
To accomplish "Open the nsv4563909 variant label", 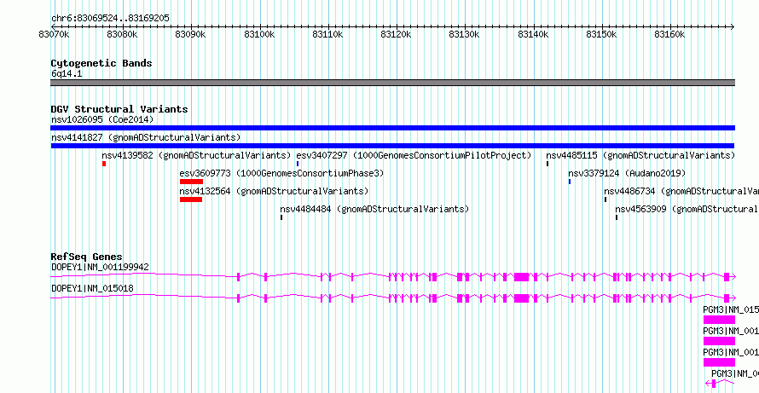I will click(x=687, y=210).
